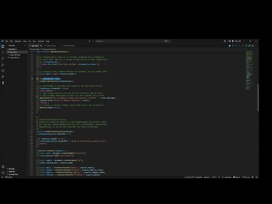Screen dimensions: 272x204
Task: Open the Run menu
Action: coord(34,41)
